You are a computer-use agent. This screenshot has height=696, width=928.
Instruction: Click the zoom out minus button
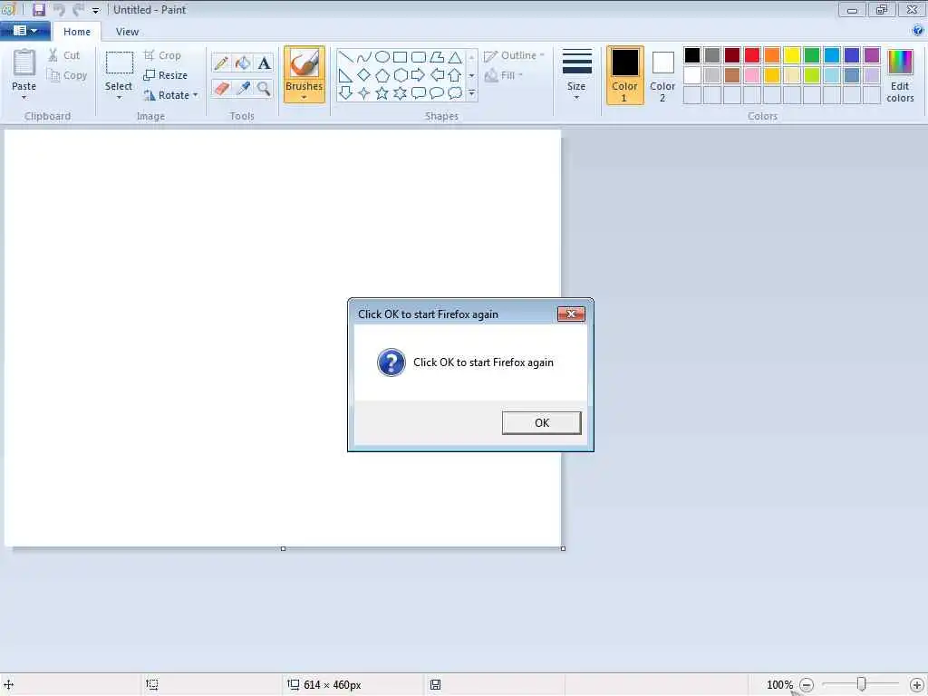tap(807, 685)
